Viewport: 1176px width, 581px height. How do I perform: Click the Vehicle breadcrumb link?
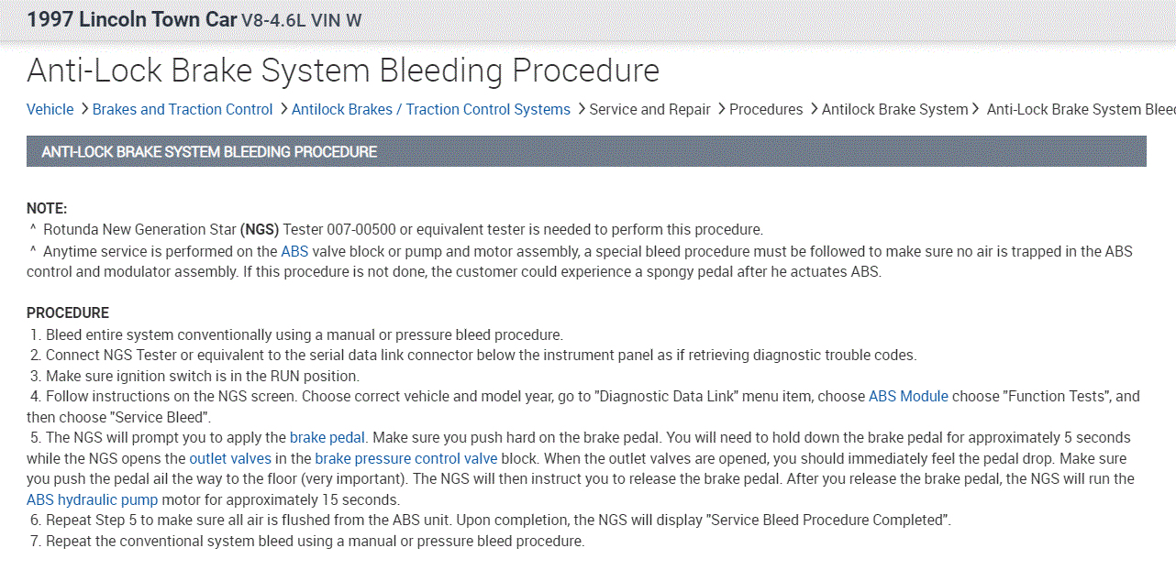[x=50, y=110]
